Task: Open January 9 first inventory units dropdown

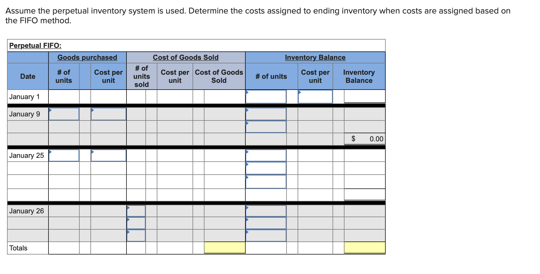Action: tap(266, 114)
